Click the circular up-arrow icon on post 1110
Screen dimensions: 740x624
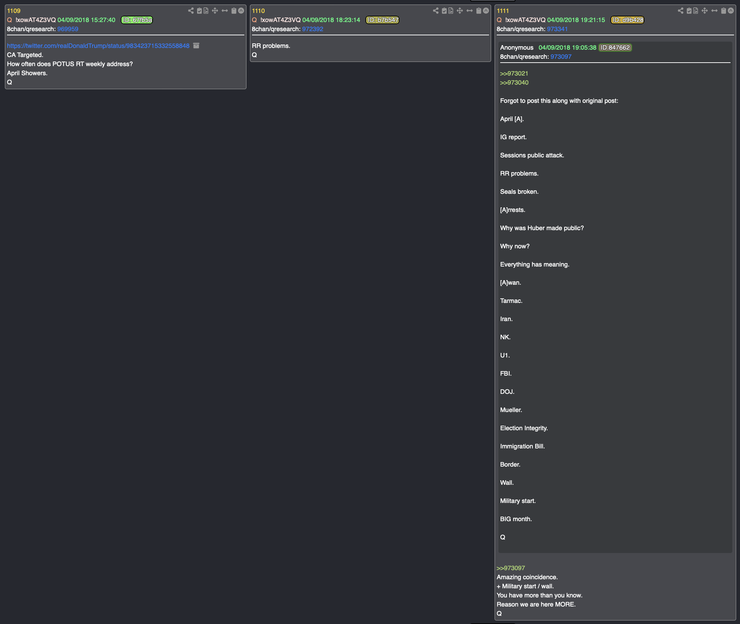coord(486,10)
